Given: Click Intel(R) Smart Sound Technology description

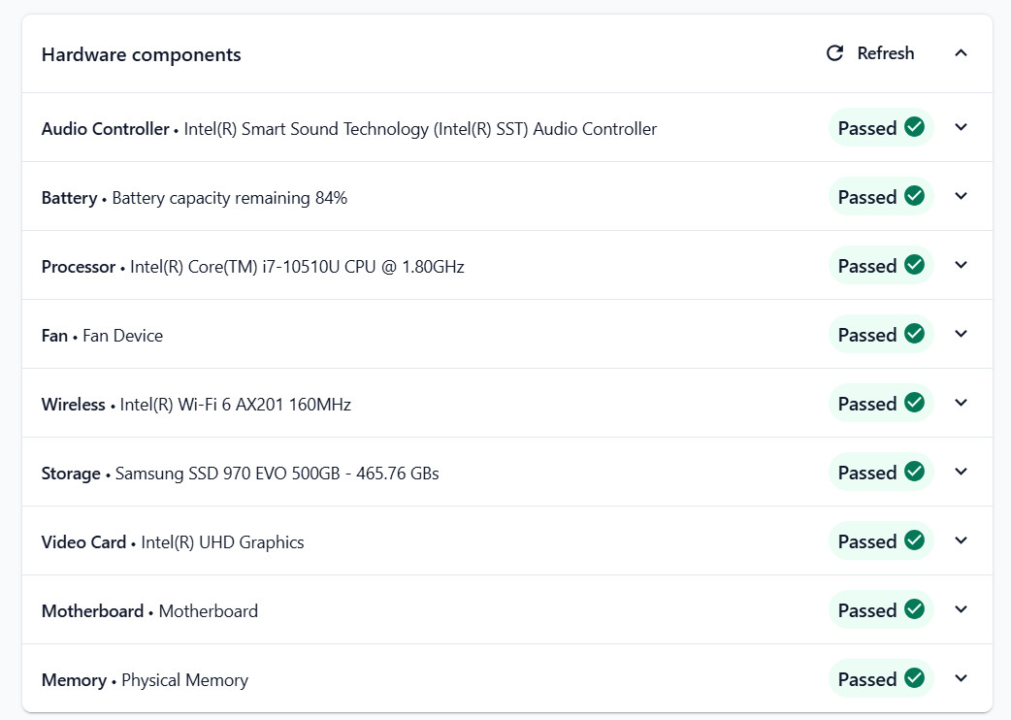Looking at the screenshot, I should point(420,129).
